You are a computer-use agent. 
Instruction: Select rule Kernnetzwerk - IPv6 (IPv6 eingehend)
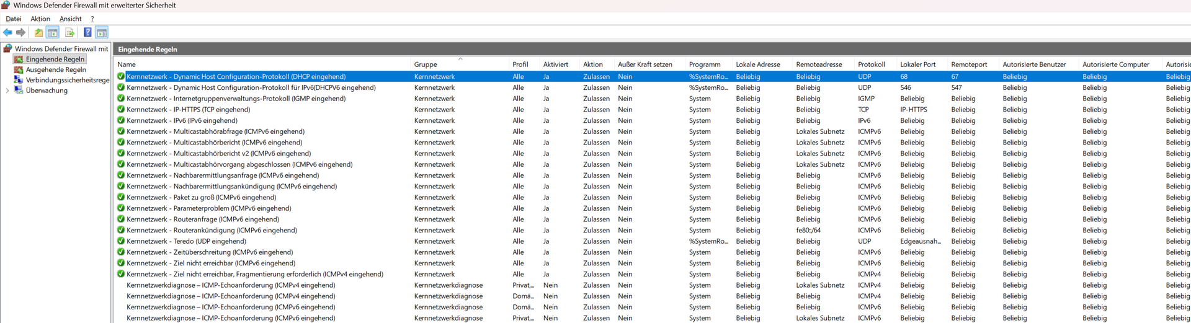[x=182, y=121]
